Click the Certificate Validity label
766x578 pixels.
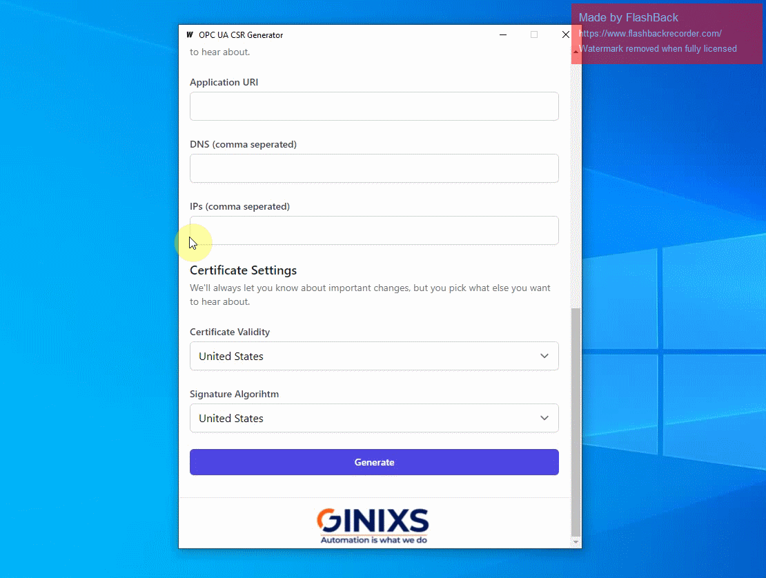coord(230,332)
